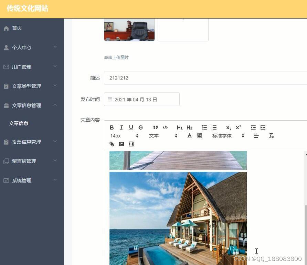Screen dimensions: 307x265
Task: Open the 发布时间 date picker
Action: tap(141, 99)
